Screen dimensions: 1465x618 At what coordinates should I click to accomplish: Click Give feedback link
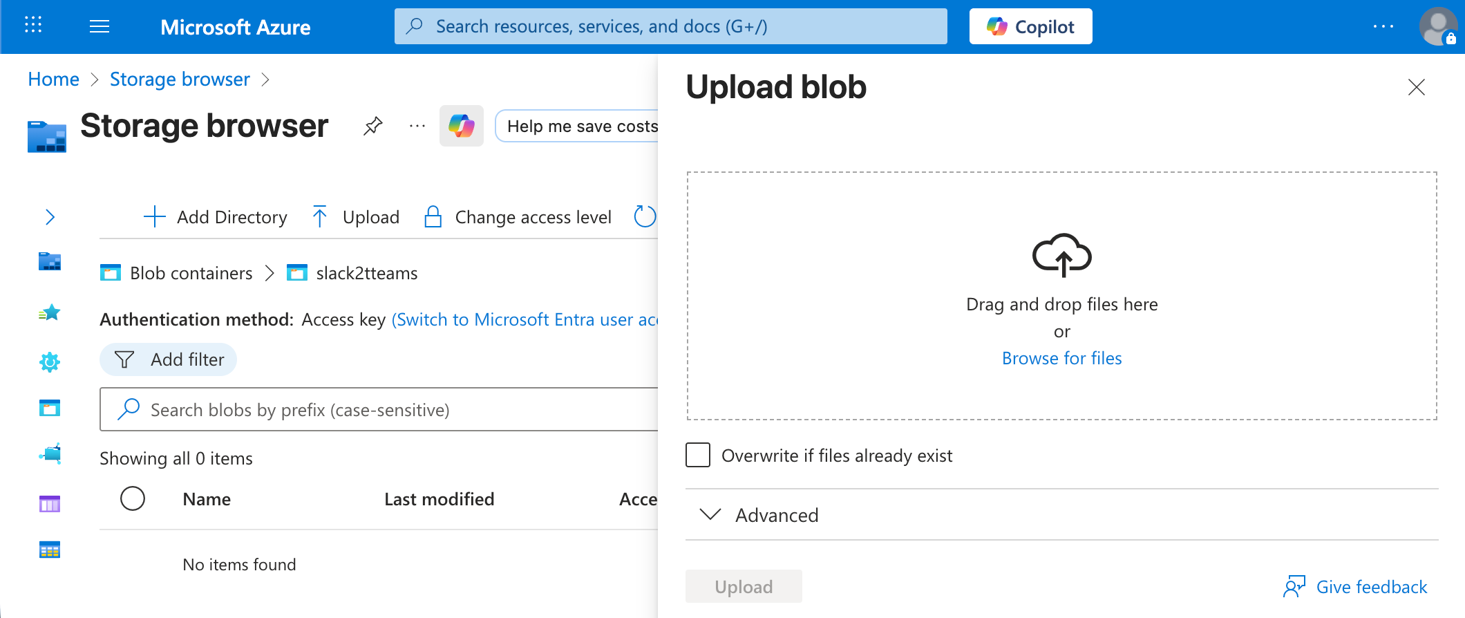pyautogui.click(x=1355, y=586)
